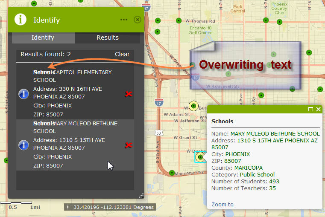The image size is (325, 217).
Task: Close the Schools popup window
Action: pyautogui.click(x=318, y=109)
